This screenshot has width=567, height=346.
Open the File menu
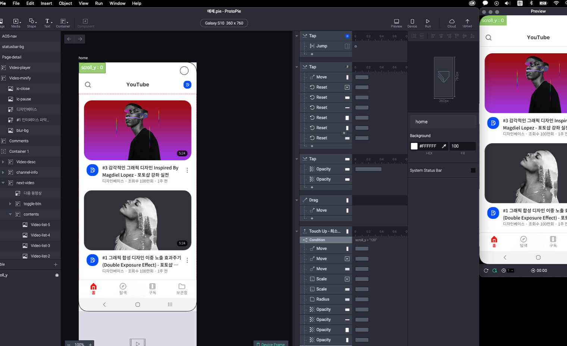16,3
